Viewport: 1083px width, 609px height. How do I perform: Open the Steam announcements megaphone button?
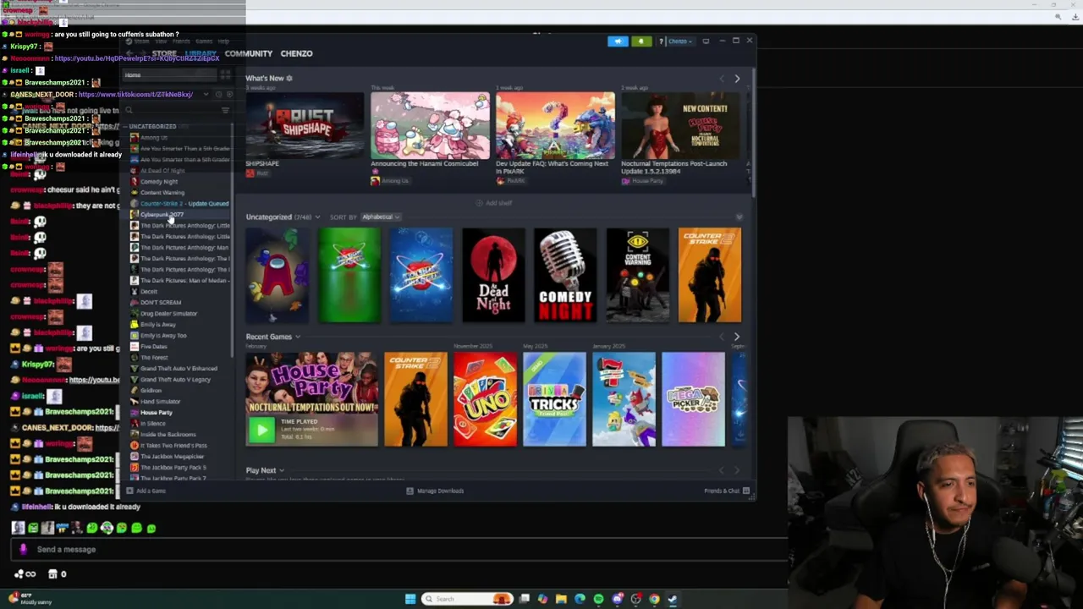pyautogui.click(x=618, y=41)
